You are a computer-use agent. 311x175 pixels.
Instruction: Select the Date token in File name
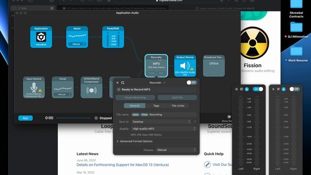tap(136, 115)
